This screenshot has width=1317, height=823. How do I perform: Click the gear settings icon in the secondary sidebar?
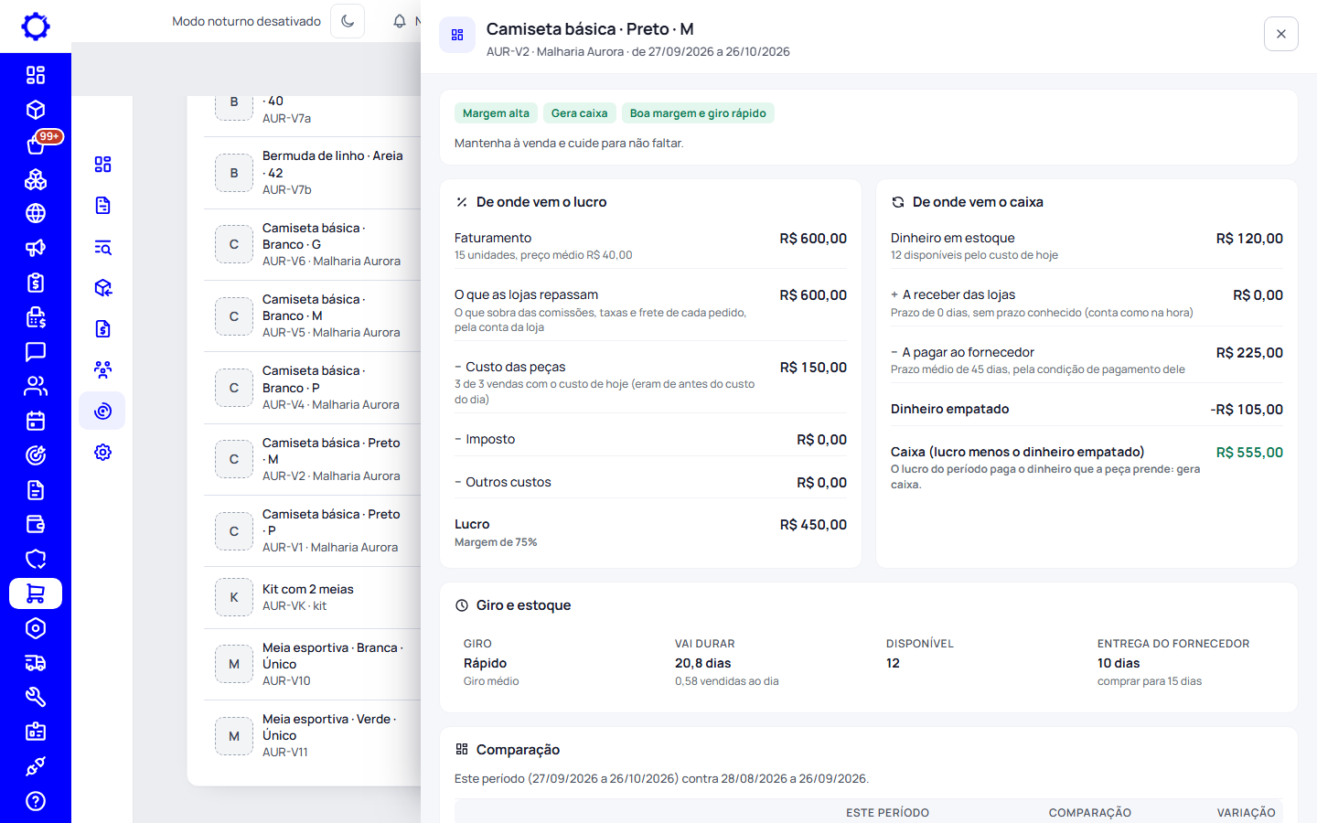pos(102,452)
